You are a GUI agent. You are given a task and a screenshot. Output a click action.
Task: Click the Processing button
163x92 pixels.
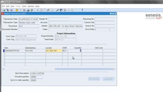[94, 79]
